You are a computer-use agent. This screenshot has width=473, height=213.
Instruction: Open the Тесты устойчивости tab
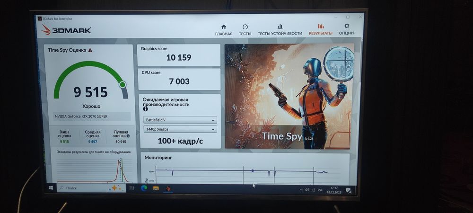tap(280, 30)
